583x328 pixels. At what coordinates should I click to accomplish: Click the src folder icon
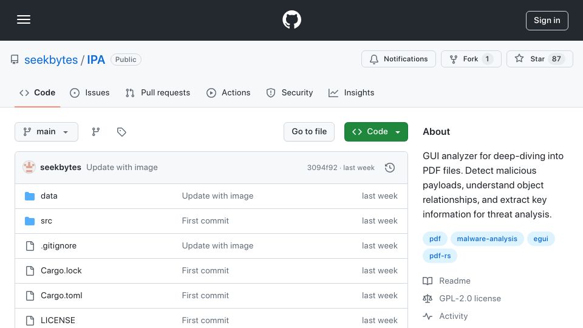(x=30, y=221)
